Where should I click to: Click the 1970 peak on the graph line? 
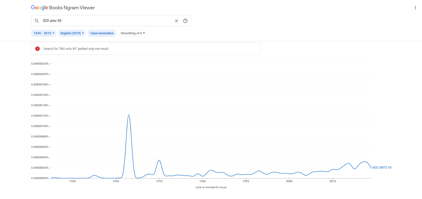159,160
